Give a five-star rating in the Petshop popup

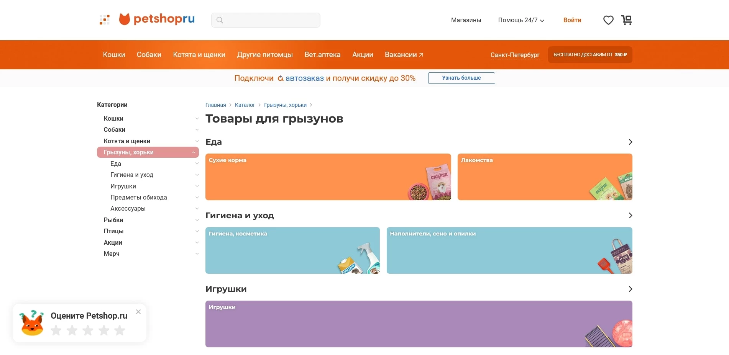click(x=119, y=330)
